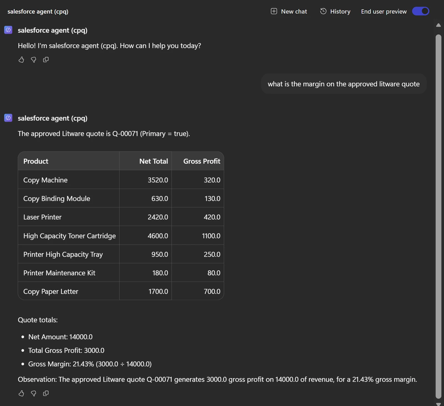The height and width of the screenshot is (406, 444).
Task: Click net total 630.0 for Copy Binding Module
Action: [146, 198]
